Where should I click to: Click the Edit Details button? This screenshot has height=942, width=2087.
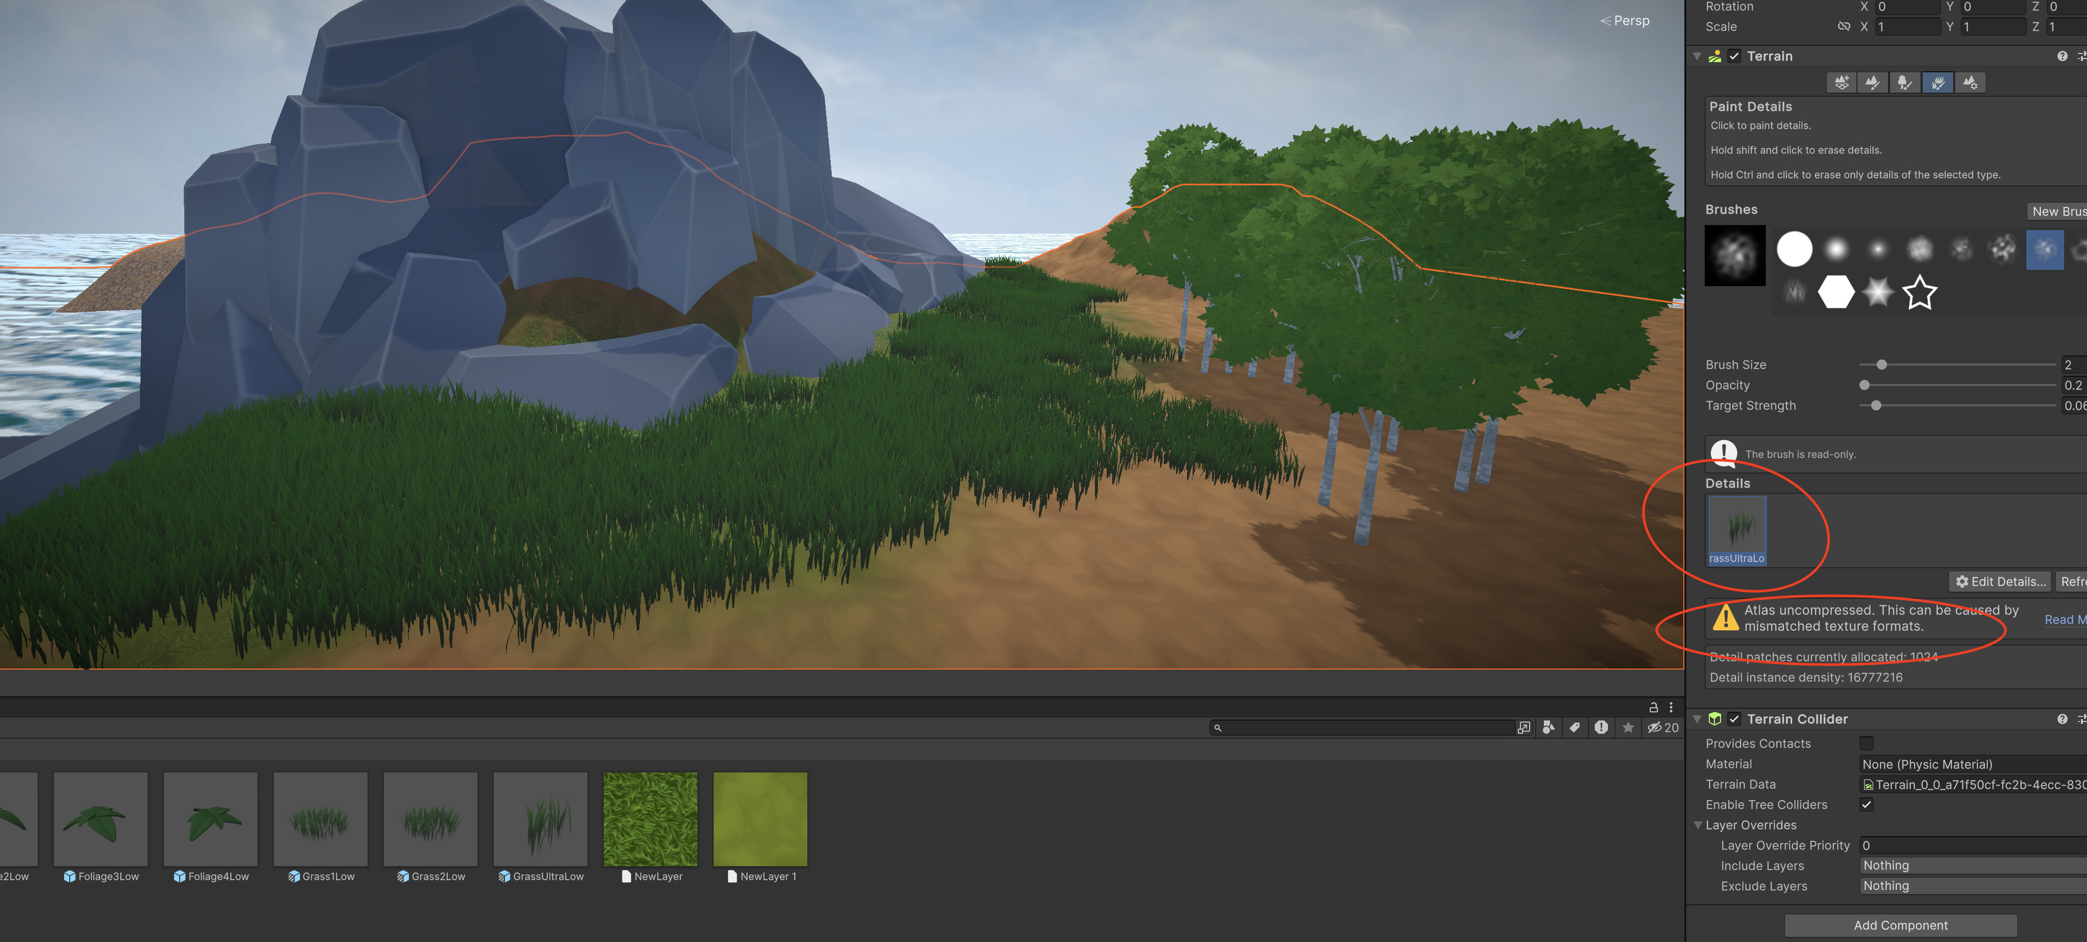pos(1999,581)
